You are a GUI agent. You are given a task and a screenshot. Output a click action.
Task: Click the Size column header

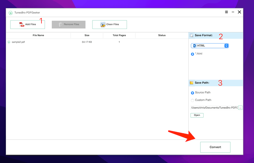87,35
